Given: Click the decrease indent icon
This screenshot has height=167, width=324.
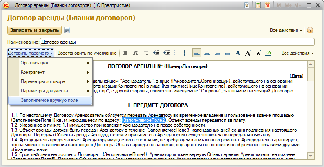Looking at the screenshot, I should click(166, 53).
